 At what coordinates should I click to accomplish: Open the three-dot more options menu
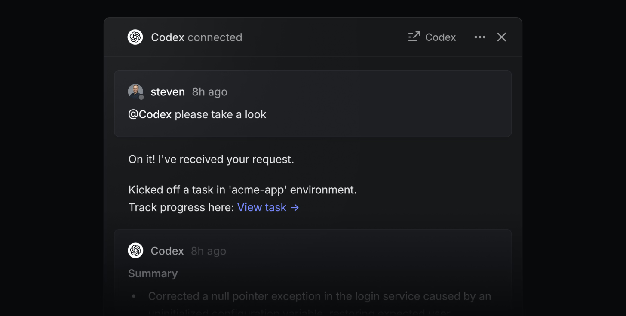point(480,37)
